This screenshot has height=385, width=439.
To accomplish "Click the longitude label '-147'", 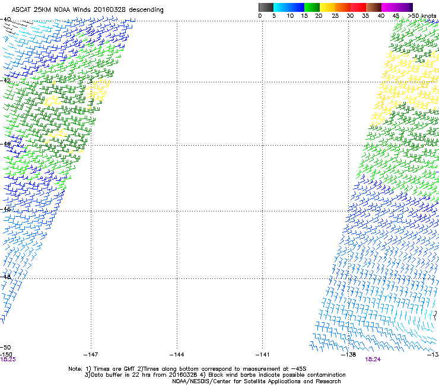I will pyautogui.click(x=91, y=355).
